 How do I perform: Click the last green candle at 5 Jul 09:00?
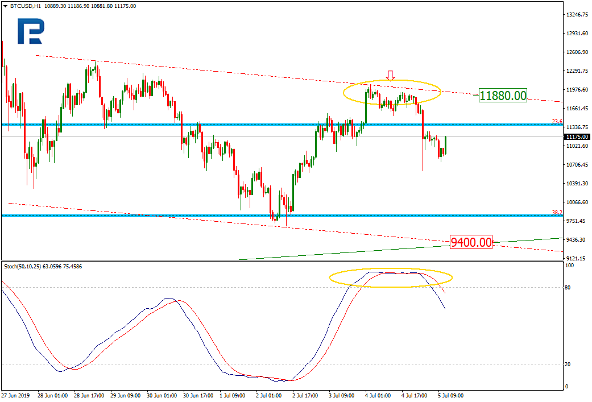pyautogui.click(x=446, y=146)
